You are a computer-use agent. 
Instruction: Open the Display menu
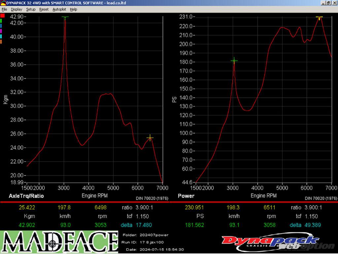pos(17,9)
